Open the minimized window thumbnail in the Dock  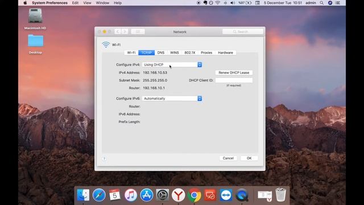pos(264,195)
